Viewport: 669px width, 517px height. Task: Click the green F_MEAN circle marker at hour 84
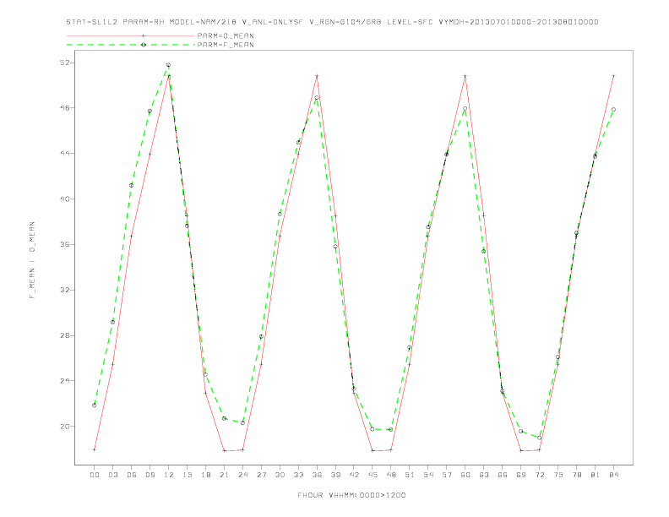coord(613,110)
